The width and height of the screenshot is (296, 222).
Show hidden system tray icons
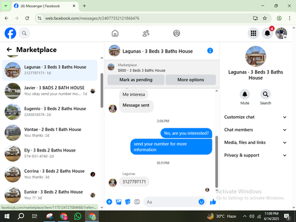[x=244, y=216]
